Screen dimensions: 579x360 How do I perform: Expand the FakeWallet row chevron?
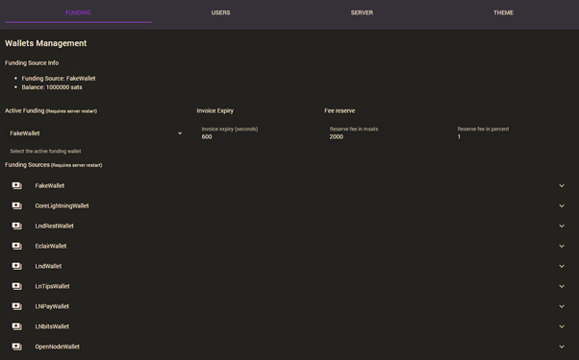562,185
